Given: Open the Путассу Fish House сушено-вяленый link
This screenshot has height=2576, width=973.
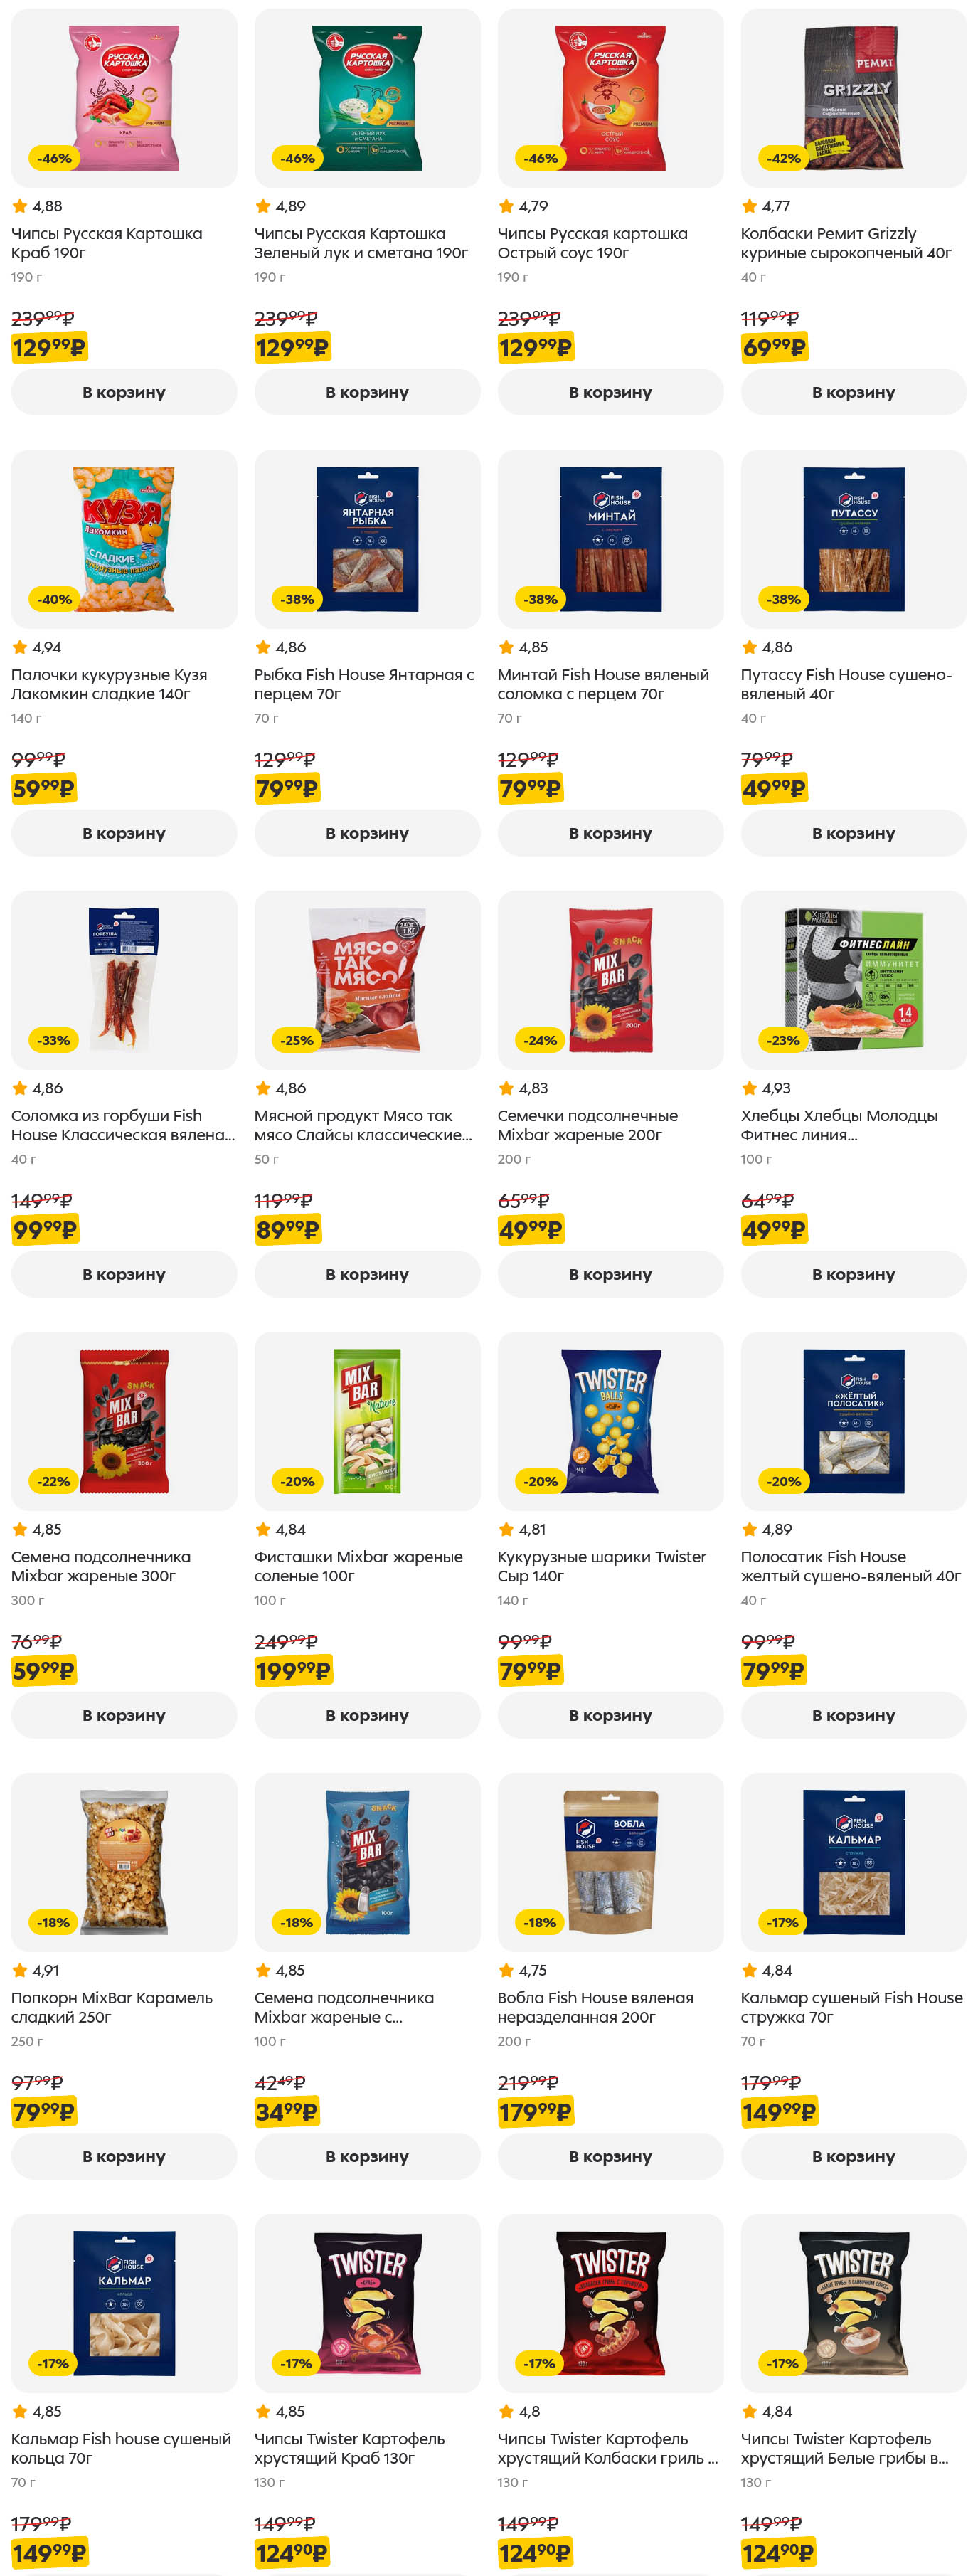Looking at the screenshot, I should point(845,684).
